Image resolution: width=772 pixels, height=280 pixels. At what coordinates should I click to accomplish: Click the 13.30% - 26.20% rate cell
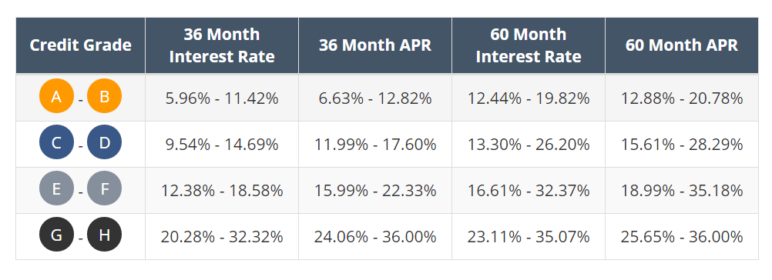coord(529,145)
